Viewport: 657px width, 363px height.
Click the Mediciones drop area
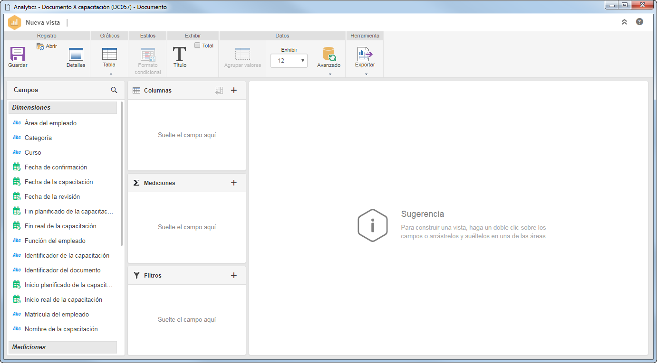(x=187, y=227)
